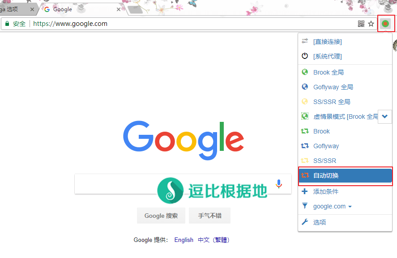Bookmark this page with the star icon
The image size is (397, 258).
[371, 24]
